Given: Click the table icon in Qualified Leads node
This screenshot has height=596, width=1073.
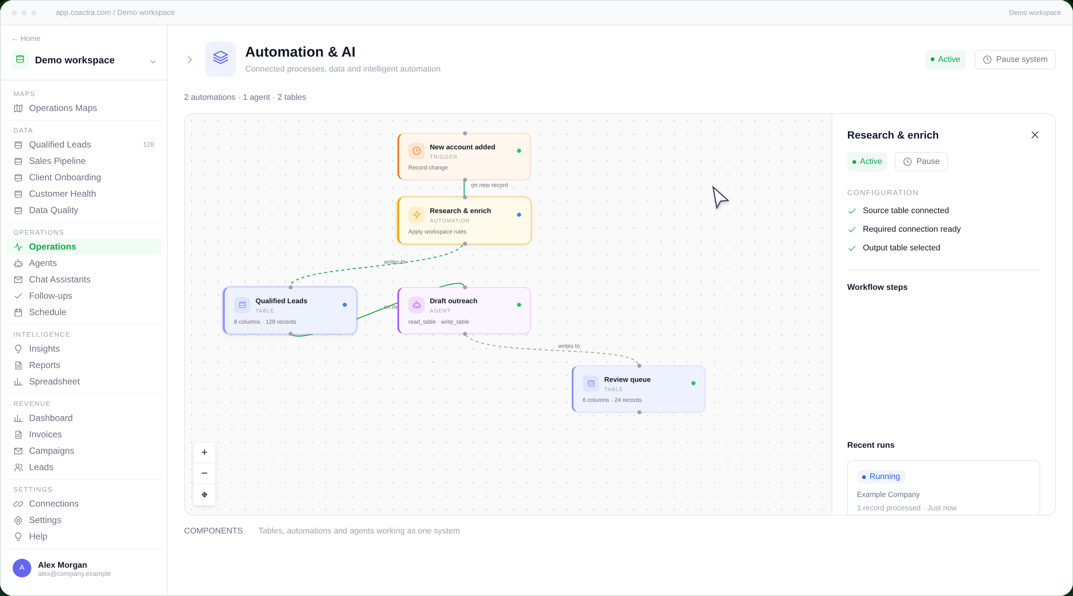Looking at the screenshot, I should [x=242, y=305].
